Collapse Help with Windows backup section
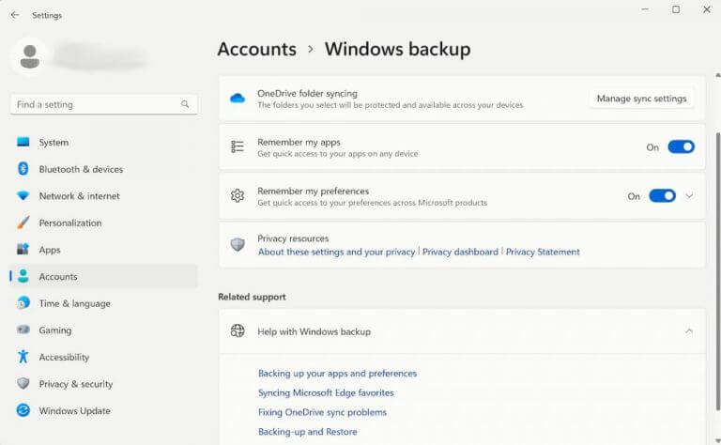721x445 pixels. pyautogui.click(x=689, y=331)
